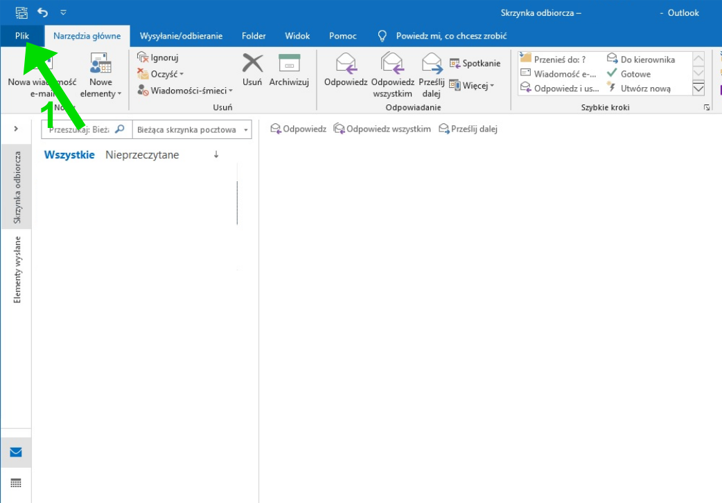The image size is (722, 503).
Task: Open the Mail view icon in sidebar
Action: tap(16, 452)
